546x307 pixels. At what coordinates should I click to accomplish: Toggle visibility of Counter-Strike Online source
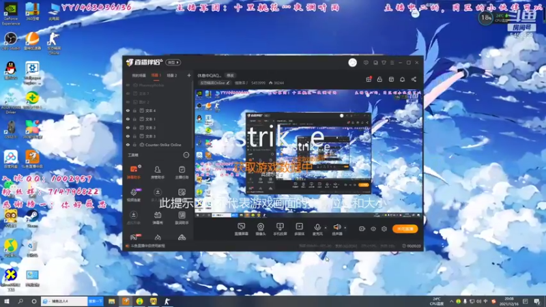pos(128,145)
